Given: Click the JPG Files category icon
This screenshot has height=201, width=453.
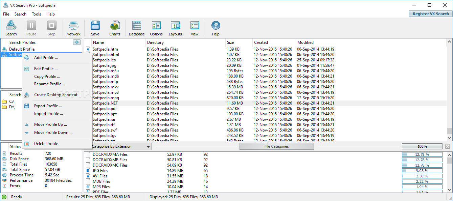Looking at the screenshot, I should (88, 171).
